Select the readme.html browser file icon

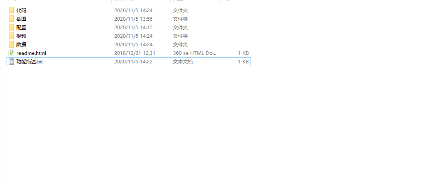[x=11, y=53]
